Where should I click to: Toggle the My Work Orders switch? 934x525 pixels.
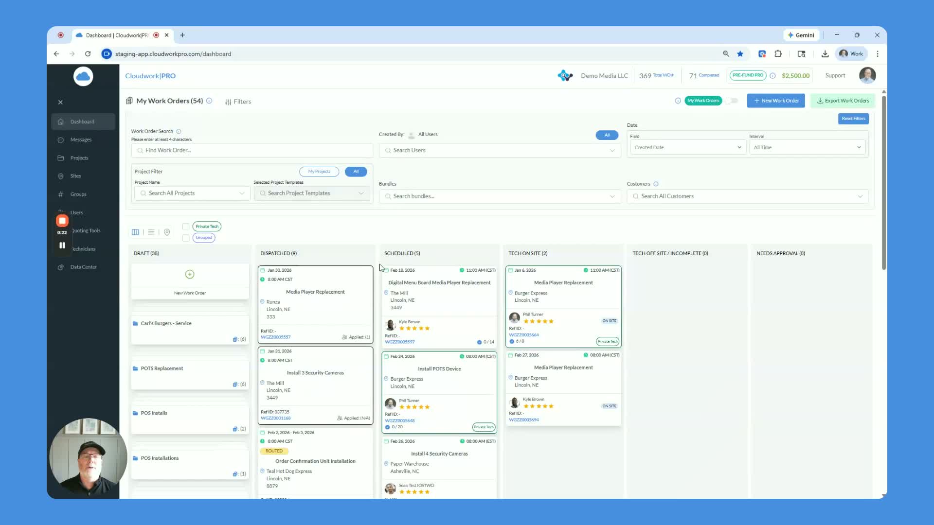pos(732,101)
